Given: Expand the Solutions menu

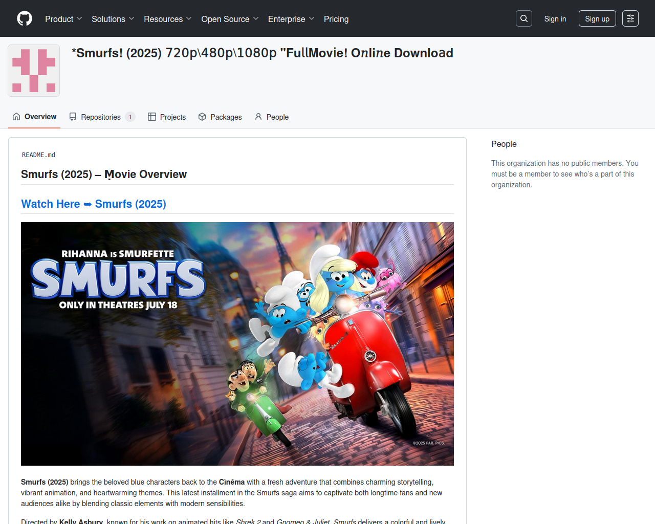Looking at the screenshot, I should coord(113,19).
